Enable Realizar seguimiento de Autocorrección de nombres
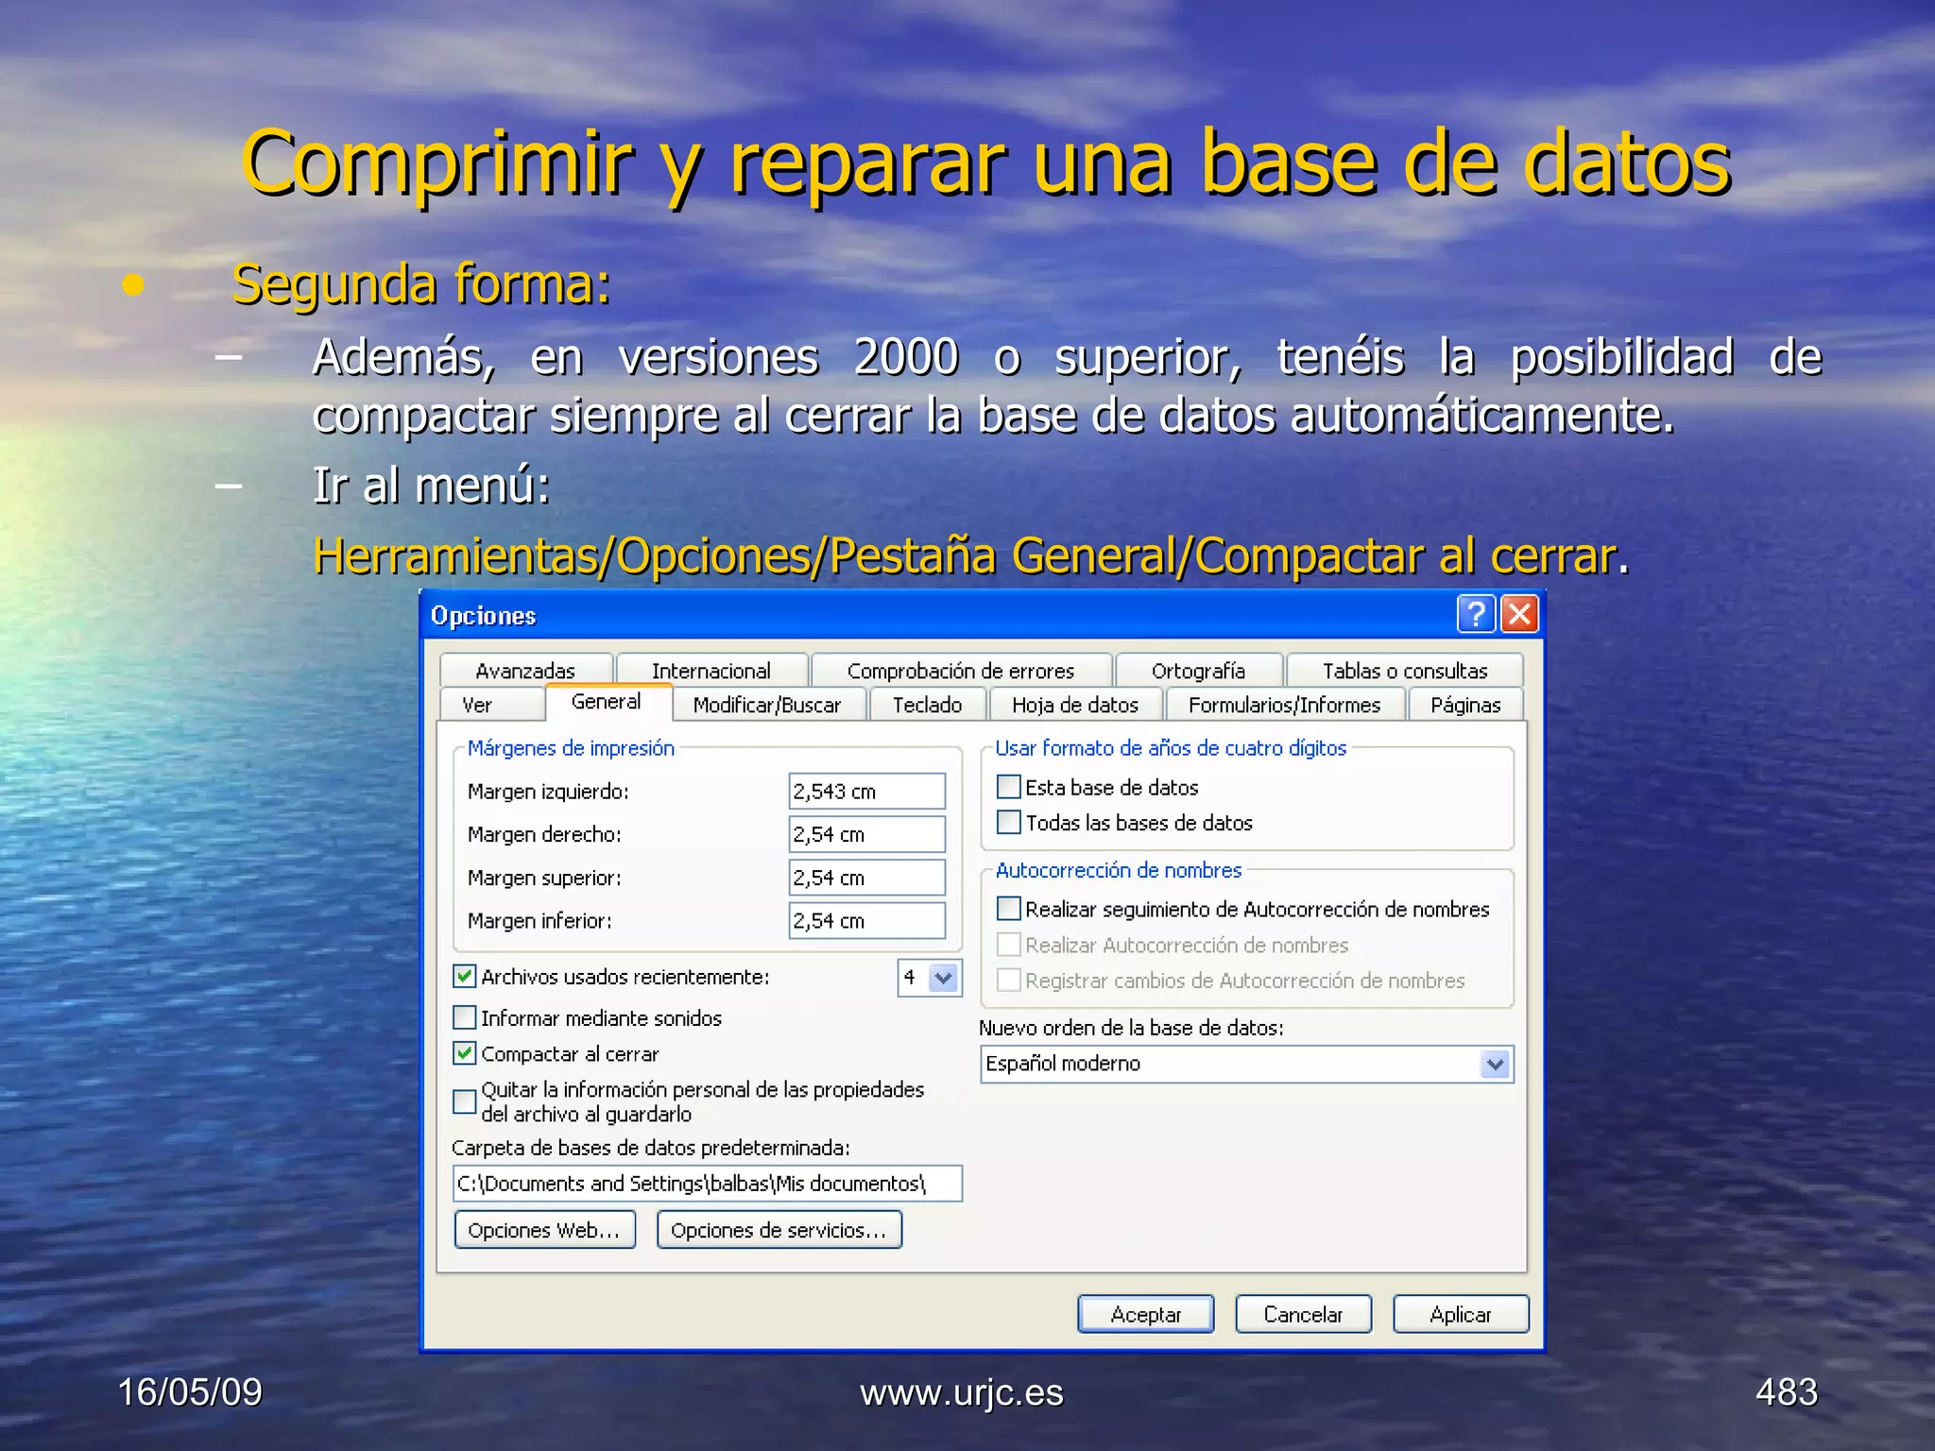The image size is (1935, 1451). 1009,909
